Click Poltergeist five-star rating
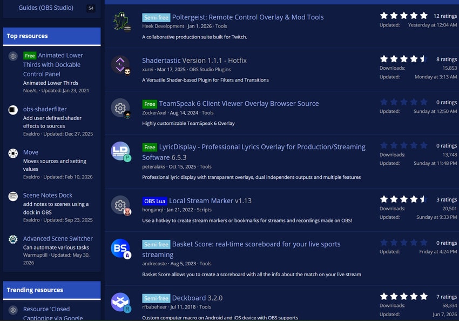The width and height of the screenshot is (459, 321). [404, 16]
